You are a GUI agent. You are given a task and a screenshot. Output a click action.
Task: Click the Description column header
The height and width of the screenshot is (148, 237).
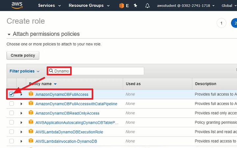click(205, 84)
